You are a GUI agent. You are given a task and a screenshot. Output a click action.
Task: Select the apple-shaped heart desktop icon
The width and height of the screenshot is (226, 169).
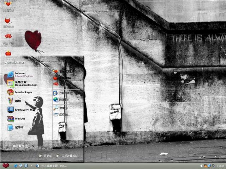[x=8, y=53]
